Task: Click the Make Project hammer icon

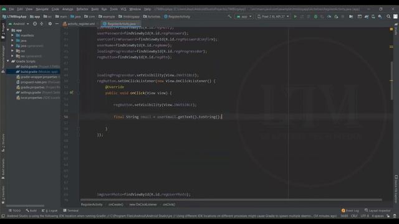Action: tap(229, 17)
